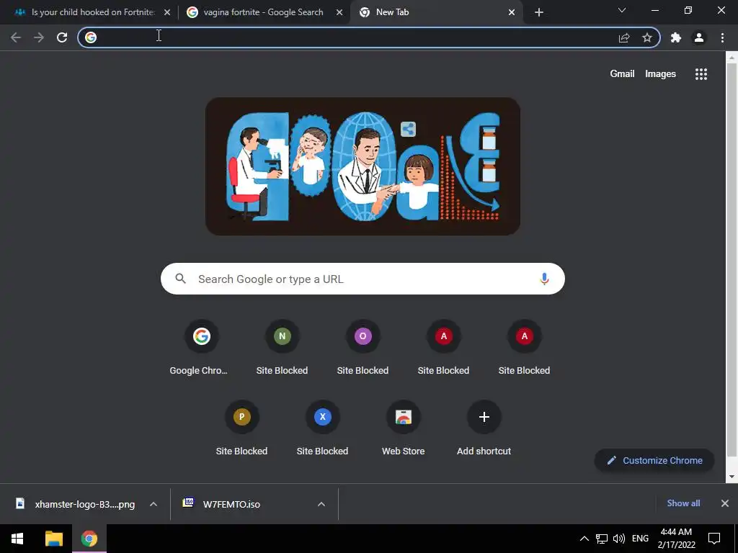Share this page via address bar icon
The image size is (738, 553).
click(624, 37)
